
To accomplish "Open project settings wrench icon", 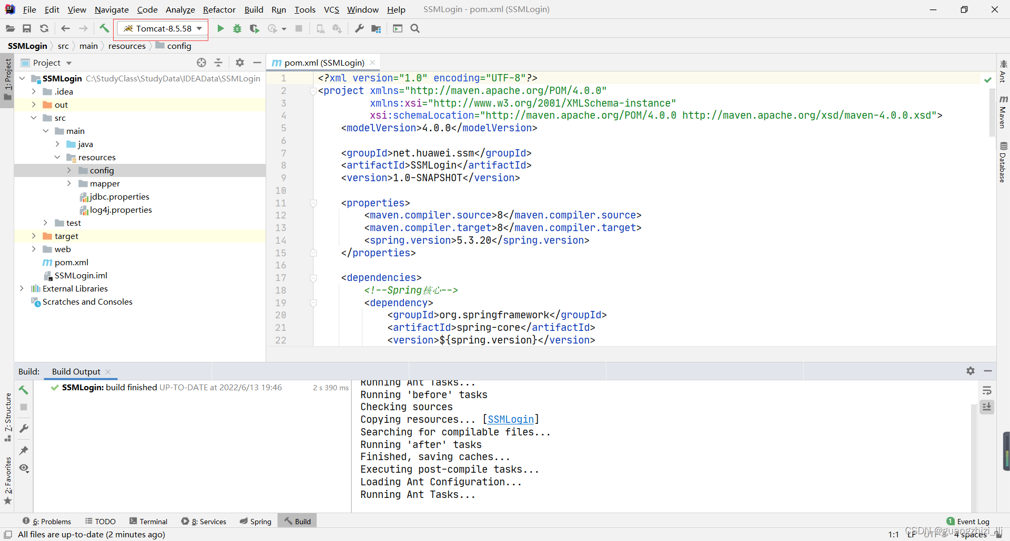I will (359, 28).
